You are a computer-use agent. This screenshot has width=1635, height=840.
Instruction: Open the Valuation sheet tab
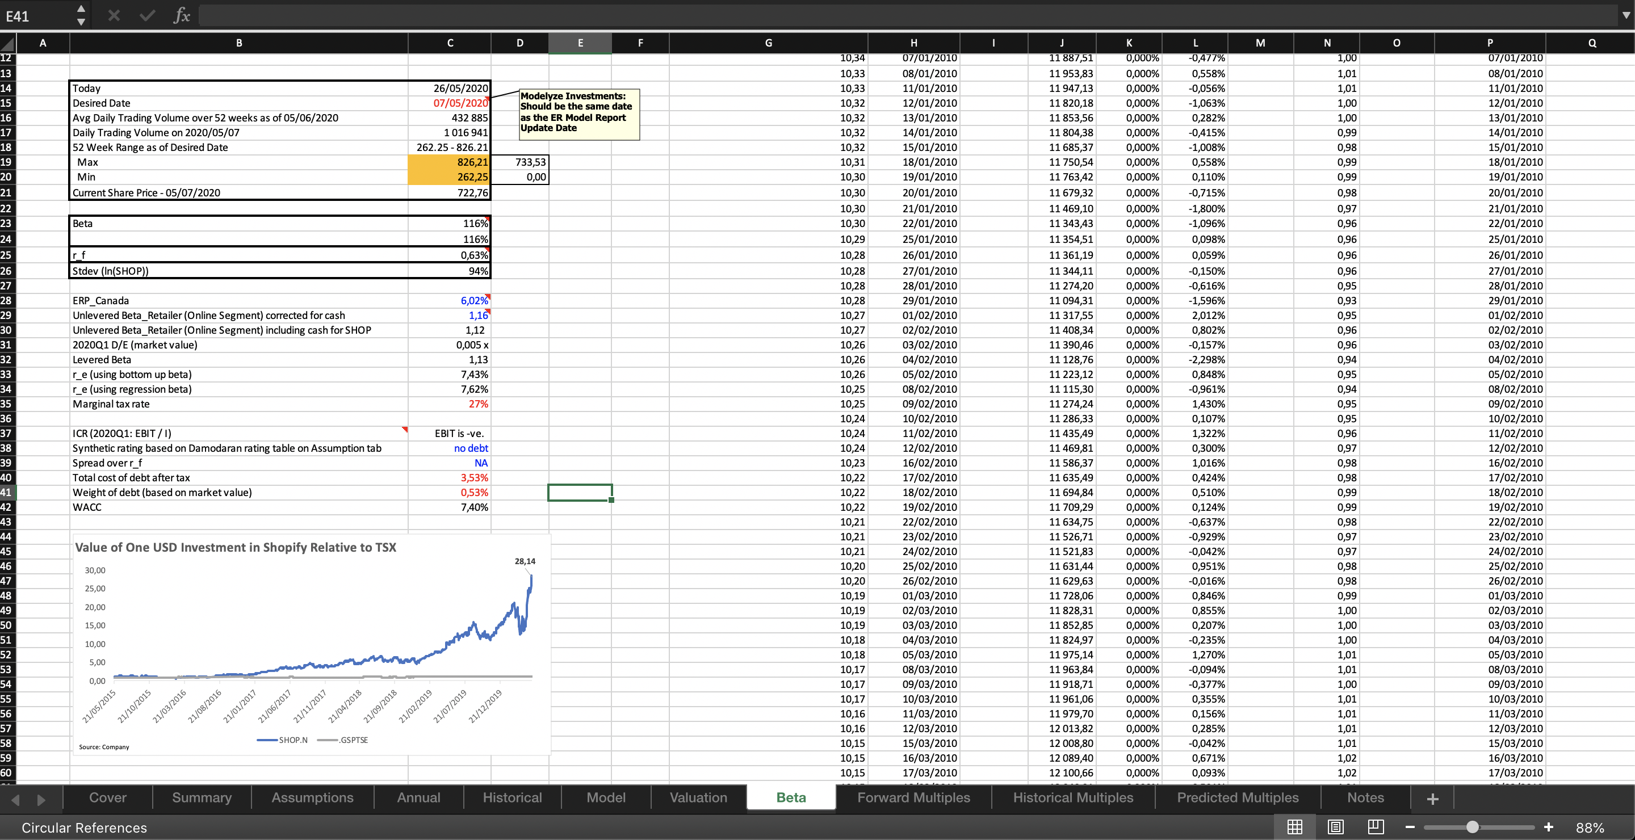tap(698, 798)
